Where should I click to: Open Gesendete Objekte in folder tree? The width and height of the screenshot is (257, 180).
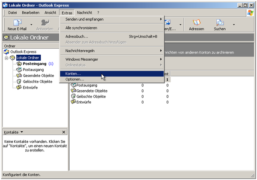[39, 76]
